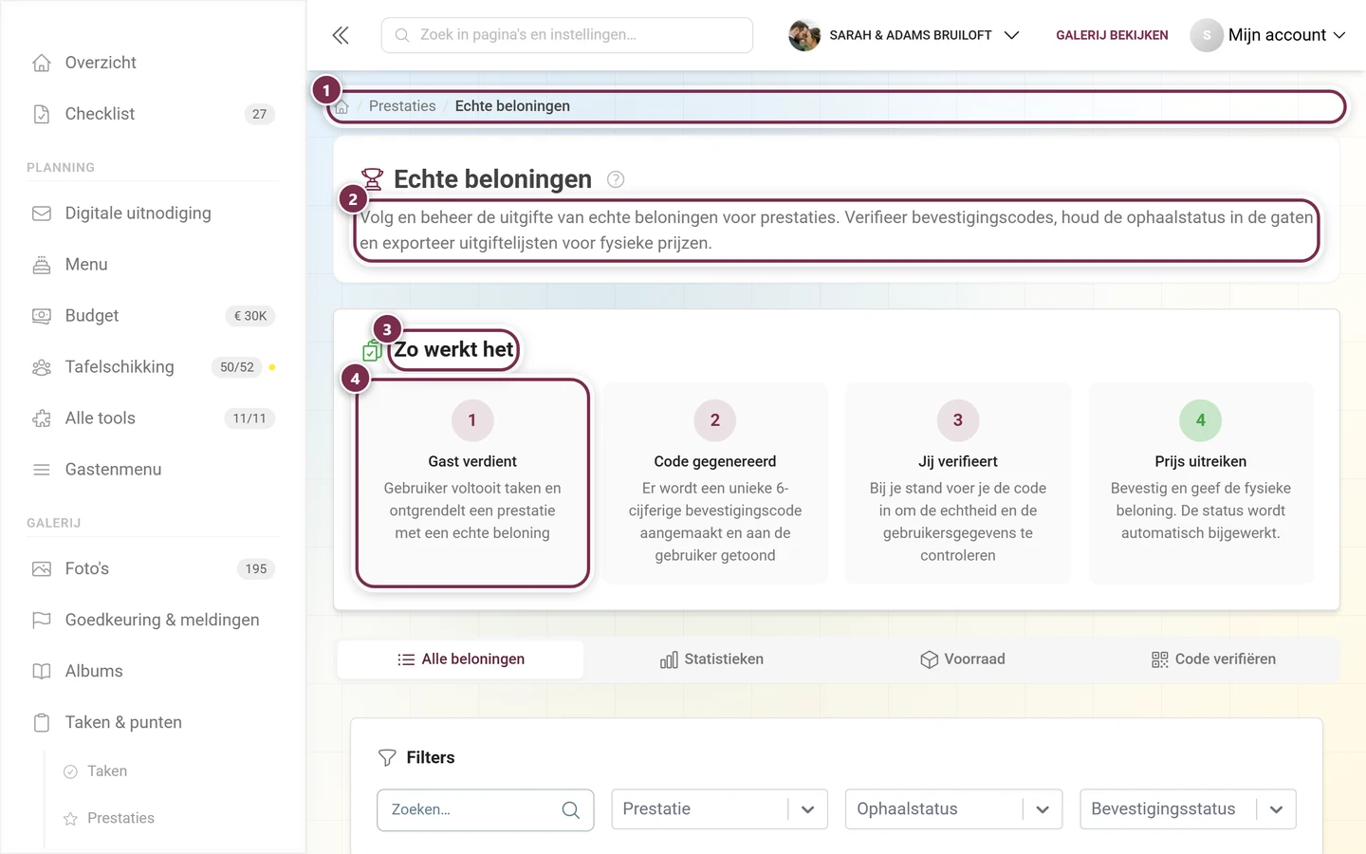Click the Albums book icon
Viewport: 1366px width, 854px height.
pos(42,672)
